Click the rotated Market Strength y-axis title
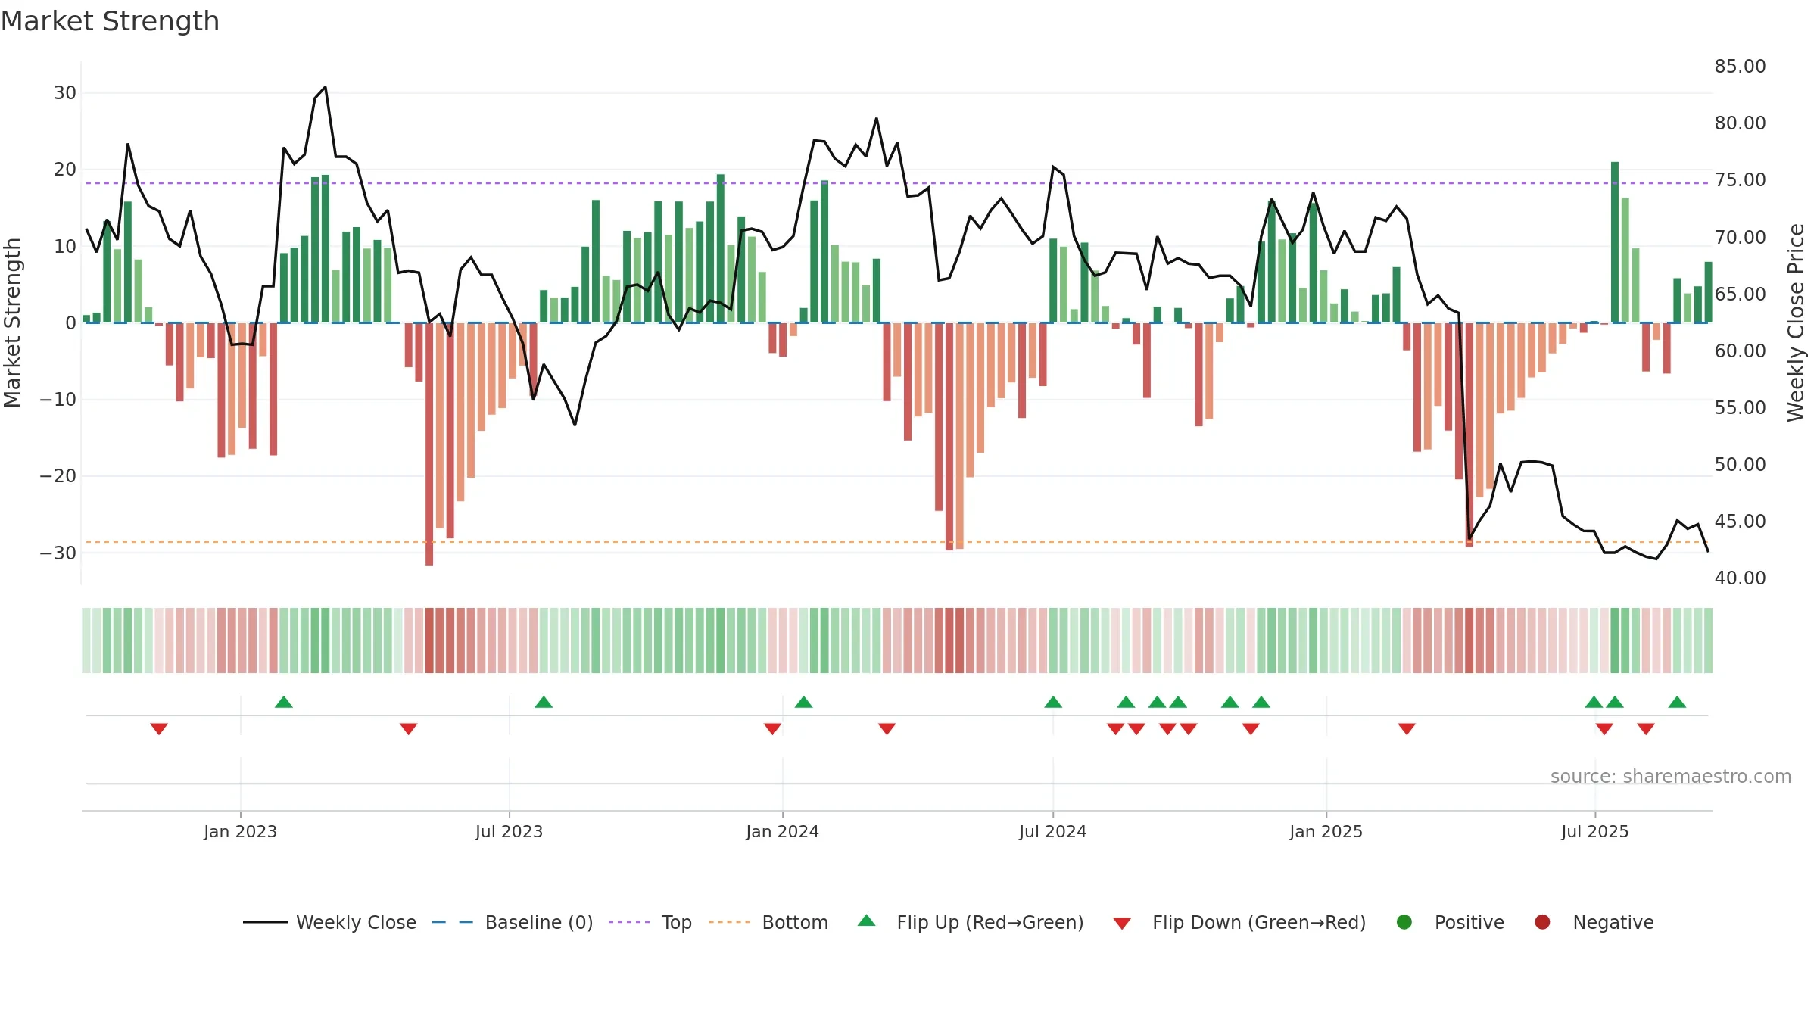The image size is (1817, 1022). tap(12, 323)
